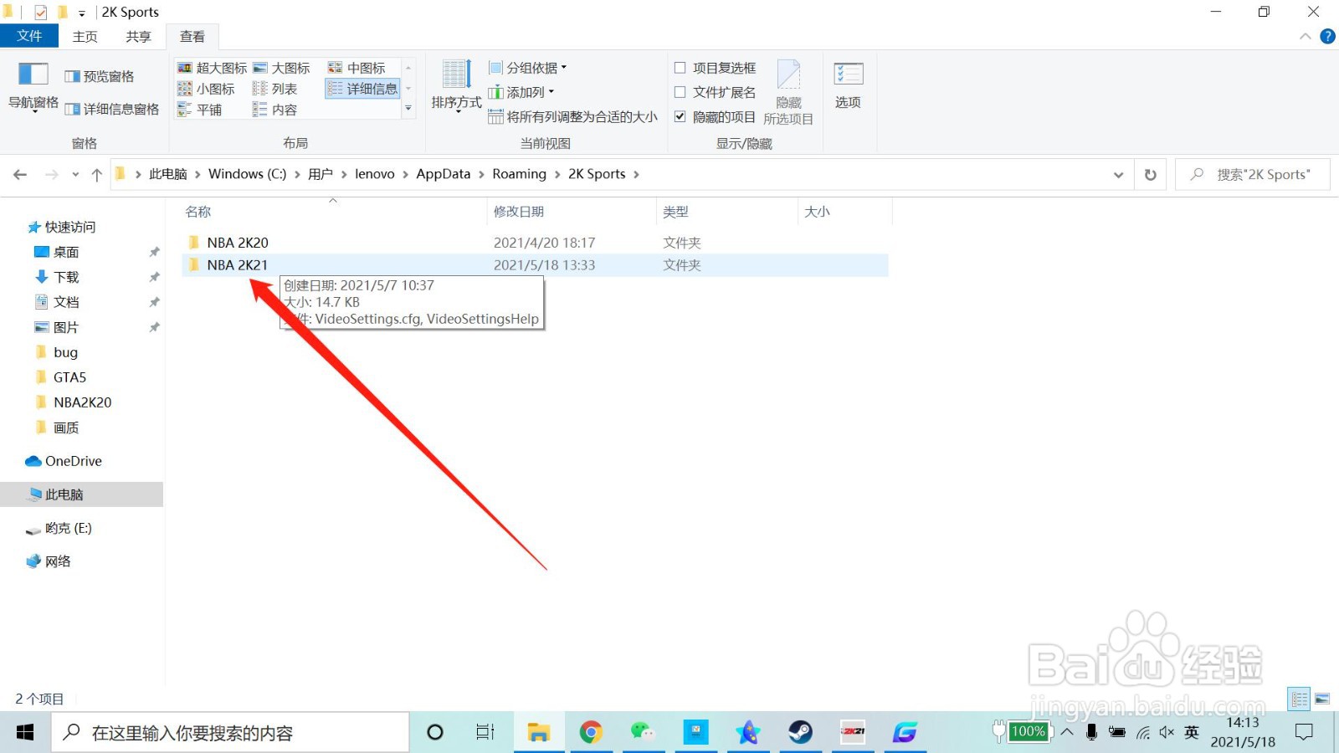
Task: Go forward with the right arrow
Action: pos(52,174)
